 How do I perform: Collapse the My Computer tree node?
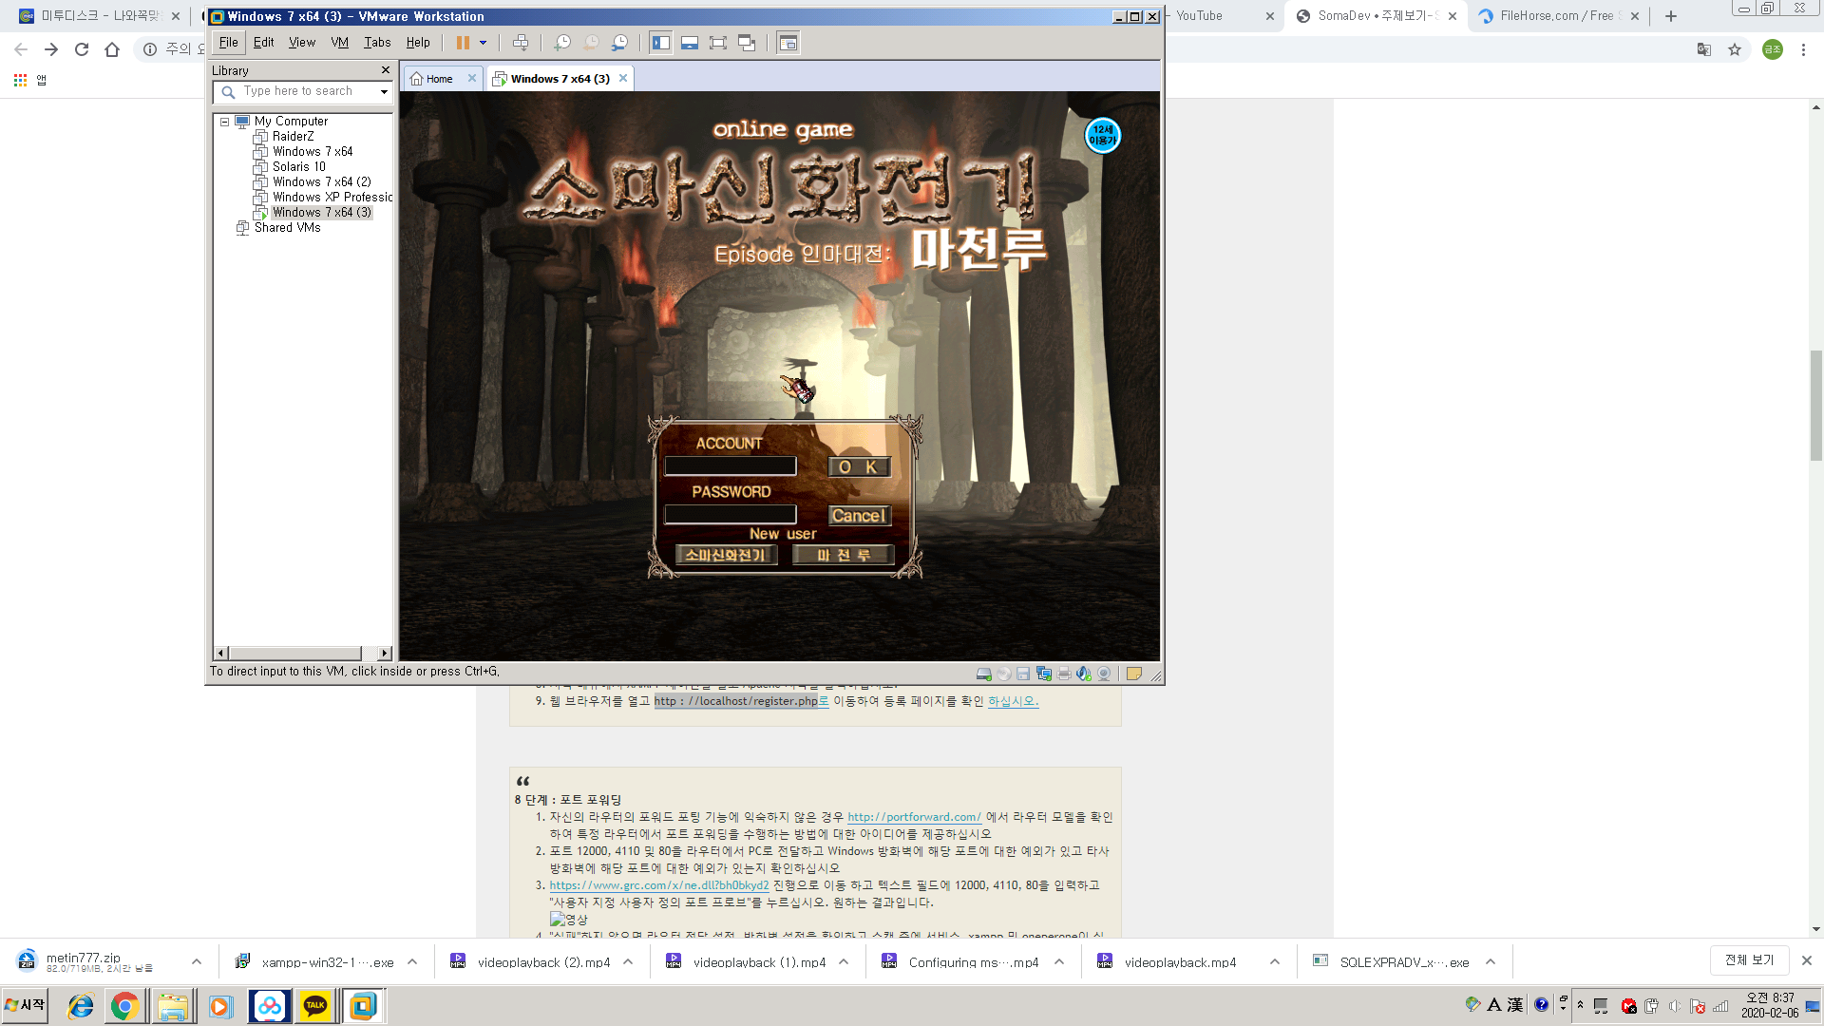coord(224,122)
